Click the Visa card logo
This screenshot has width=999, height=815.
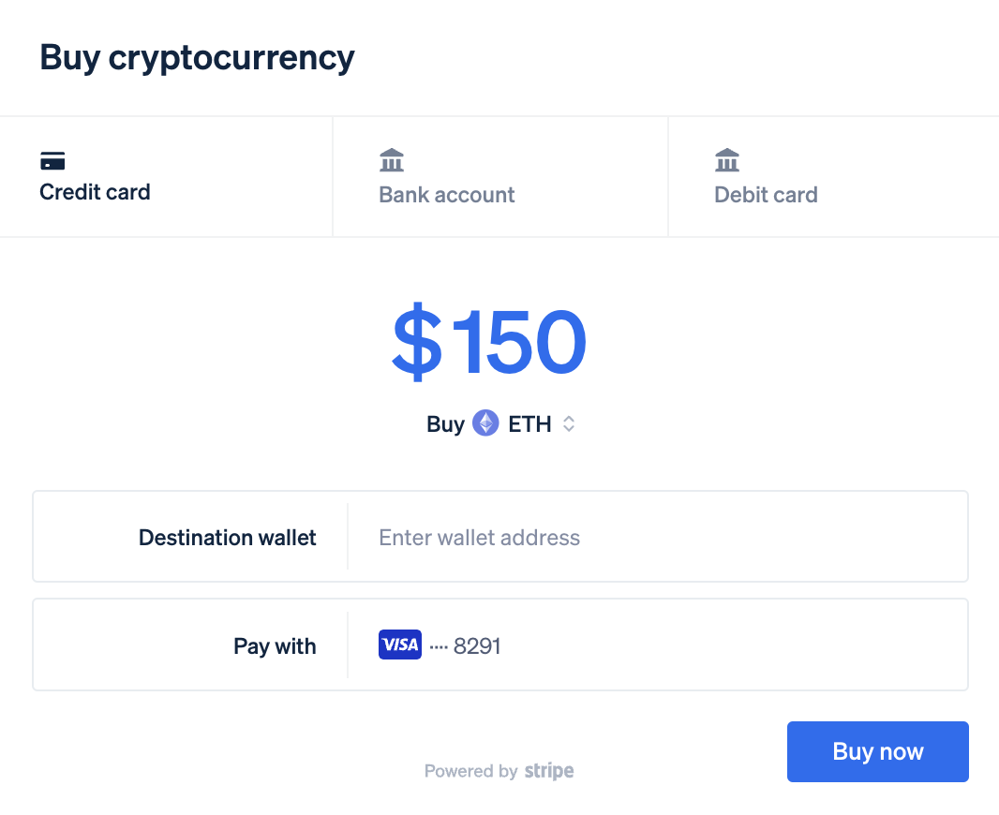point(400,645)
